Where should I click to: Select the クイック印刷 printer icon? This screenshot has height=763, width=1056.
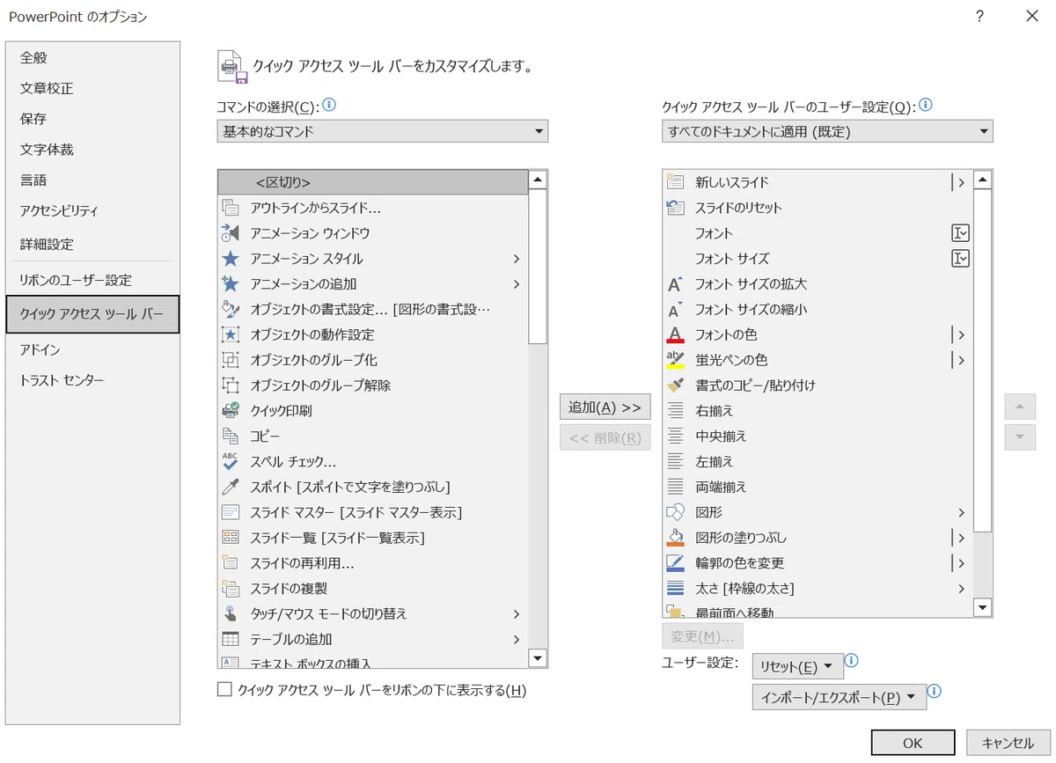point(231,411)
